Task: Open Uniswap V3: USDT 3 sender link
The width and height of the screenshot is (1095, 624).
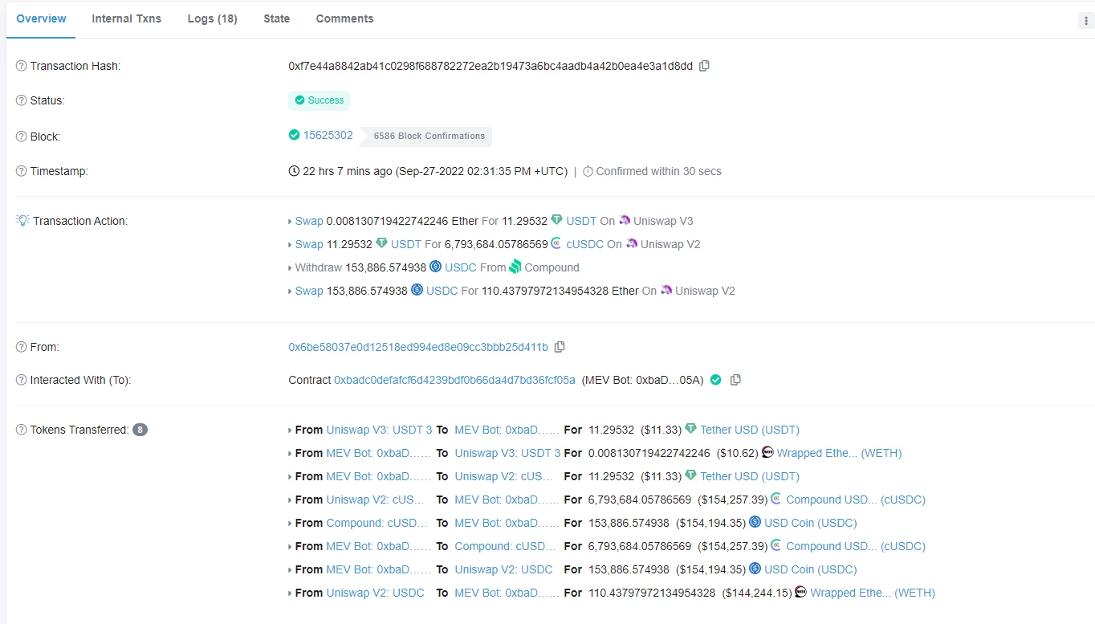Action: (x=379, y=430)
